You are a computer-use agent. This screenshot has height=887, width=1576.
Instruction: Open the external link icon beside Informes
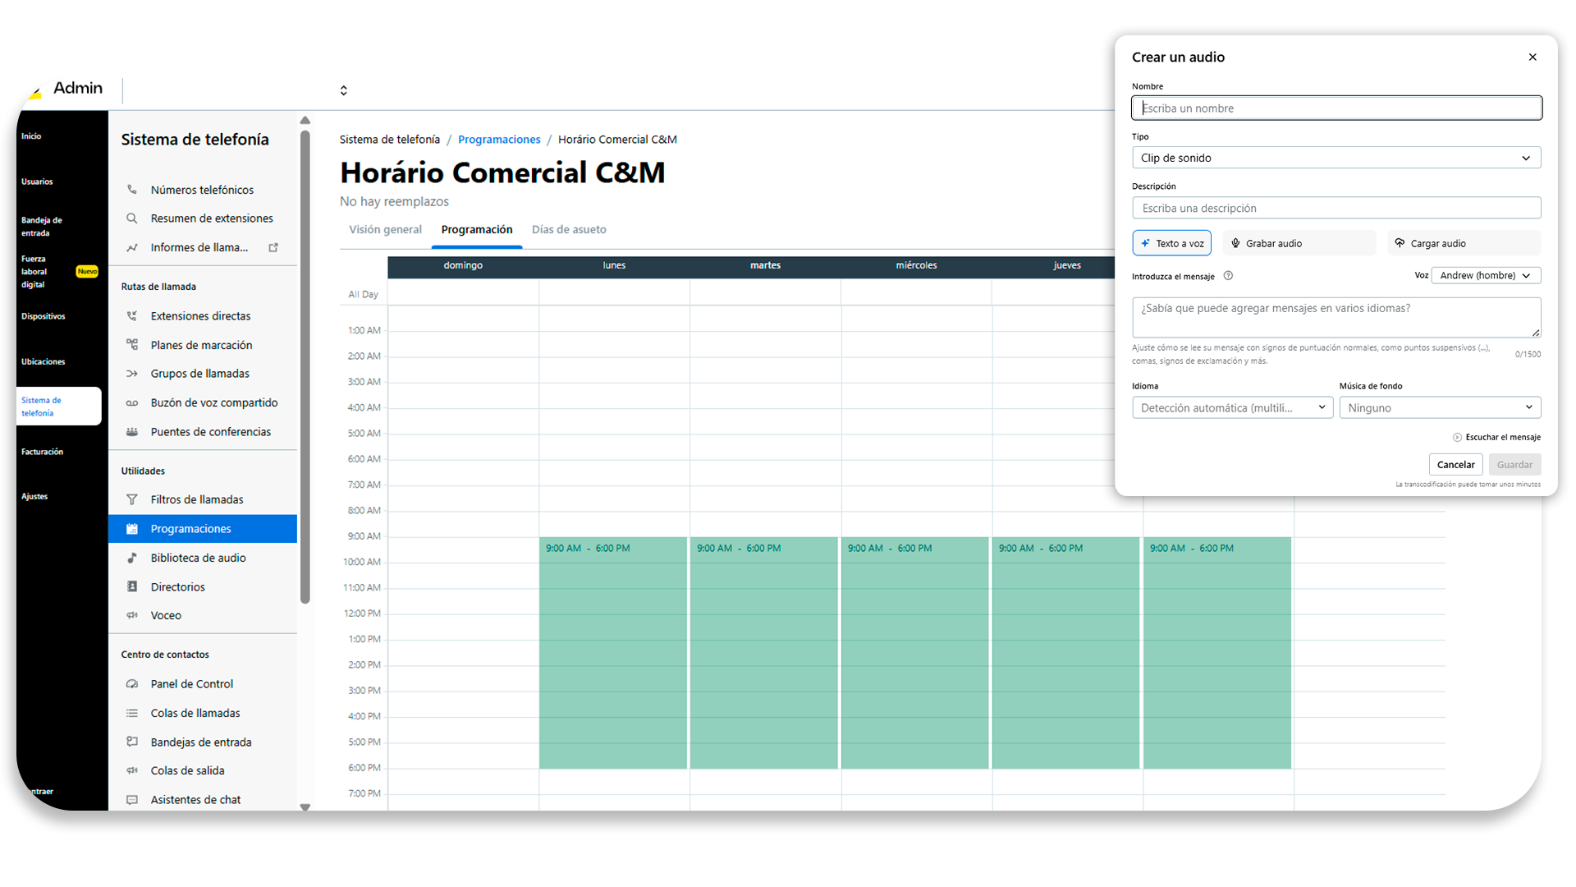[x=273, y=247]
